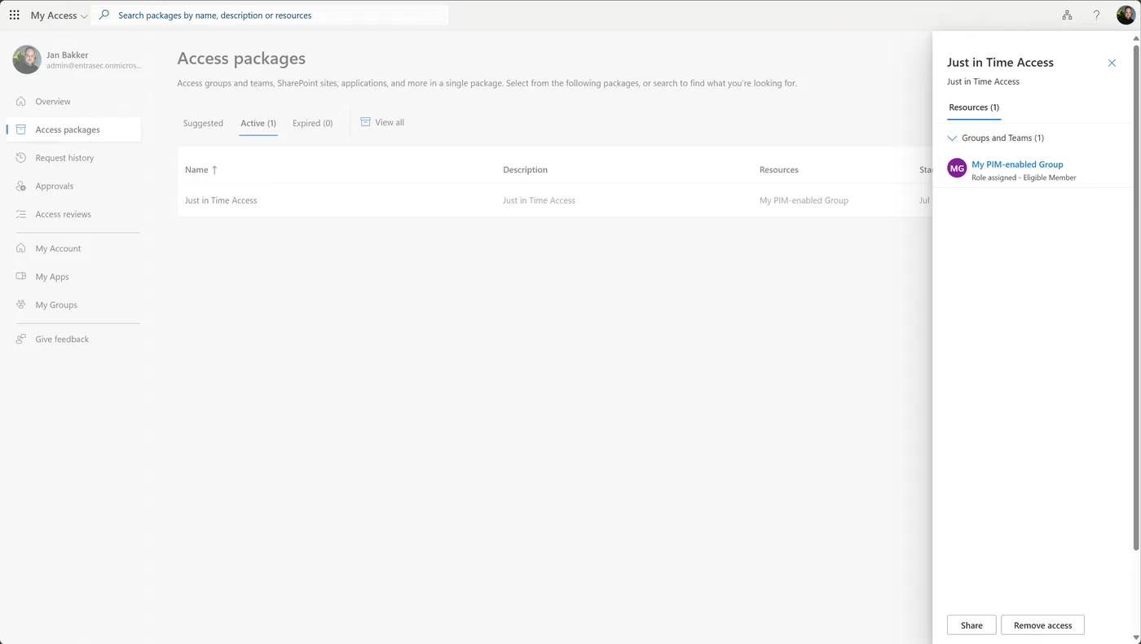Click the Access reviews checklist icon
This screenshot has height=644, width=1141.
click(21, 214)
